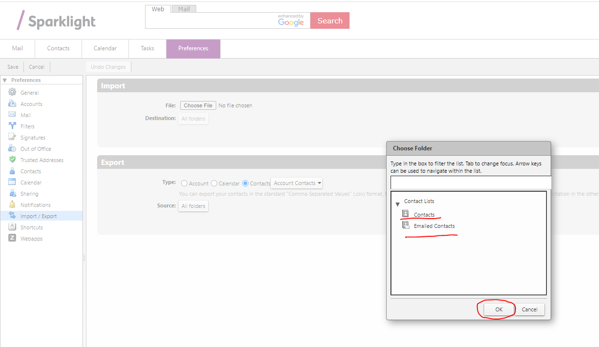Click the Cancel toolbar button
The width and height of the screenshot is (599, 347).
(x=37, y=67)
